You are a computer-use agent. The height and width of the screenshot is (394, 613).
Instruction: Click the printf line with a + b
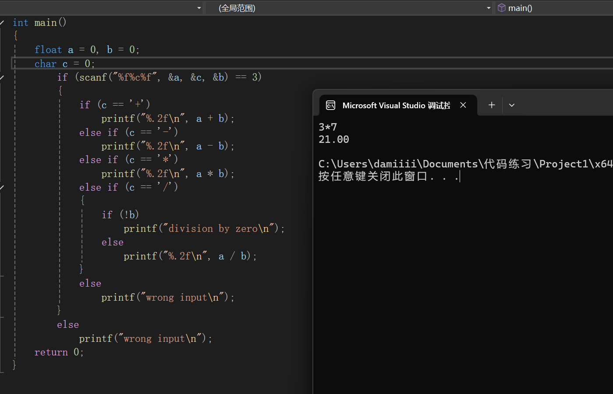pos(168,118)
